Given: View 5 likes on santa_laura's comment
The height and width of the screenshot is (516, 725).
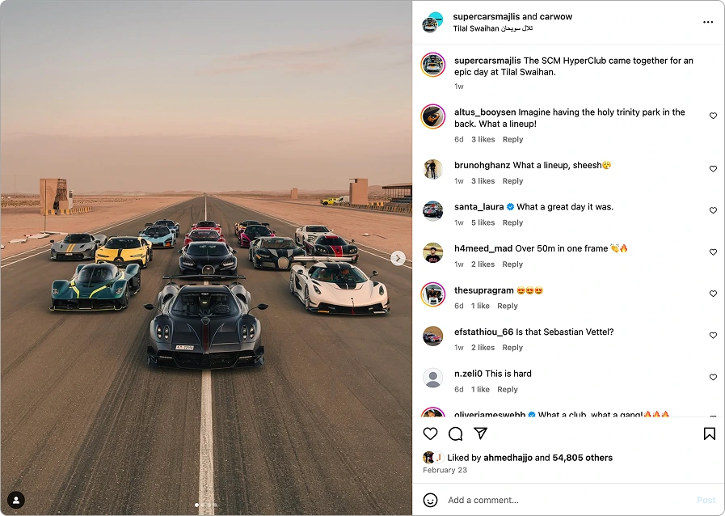Looking at the screenshot, I should pyautogui.click(x=483, y=222).
